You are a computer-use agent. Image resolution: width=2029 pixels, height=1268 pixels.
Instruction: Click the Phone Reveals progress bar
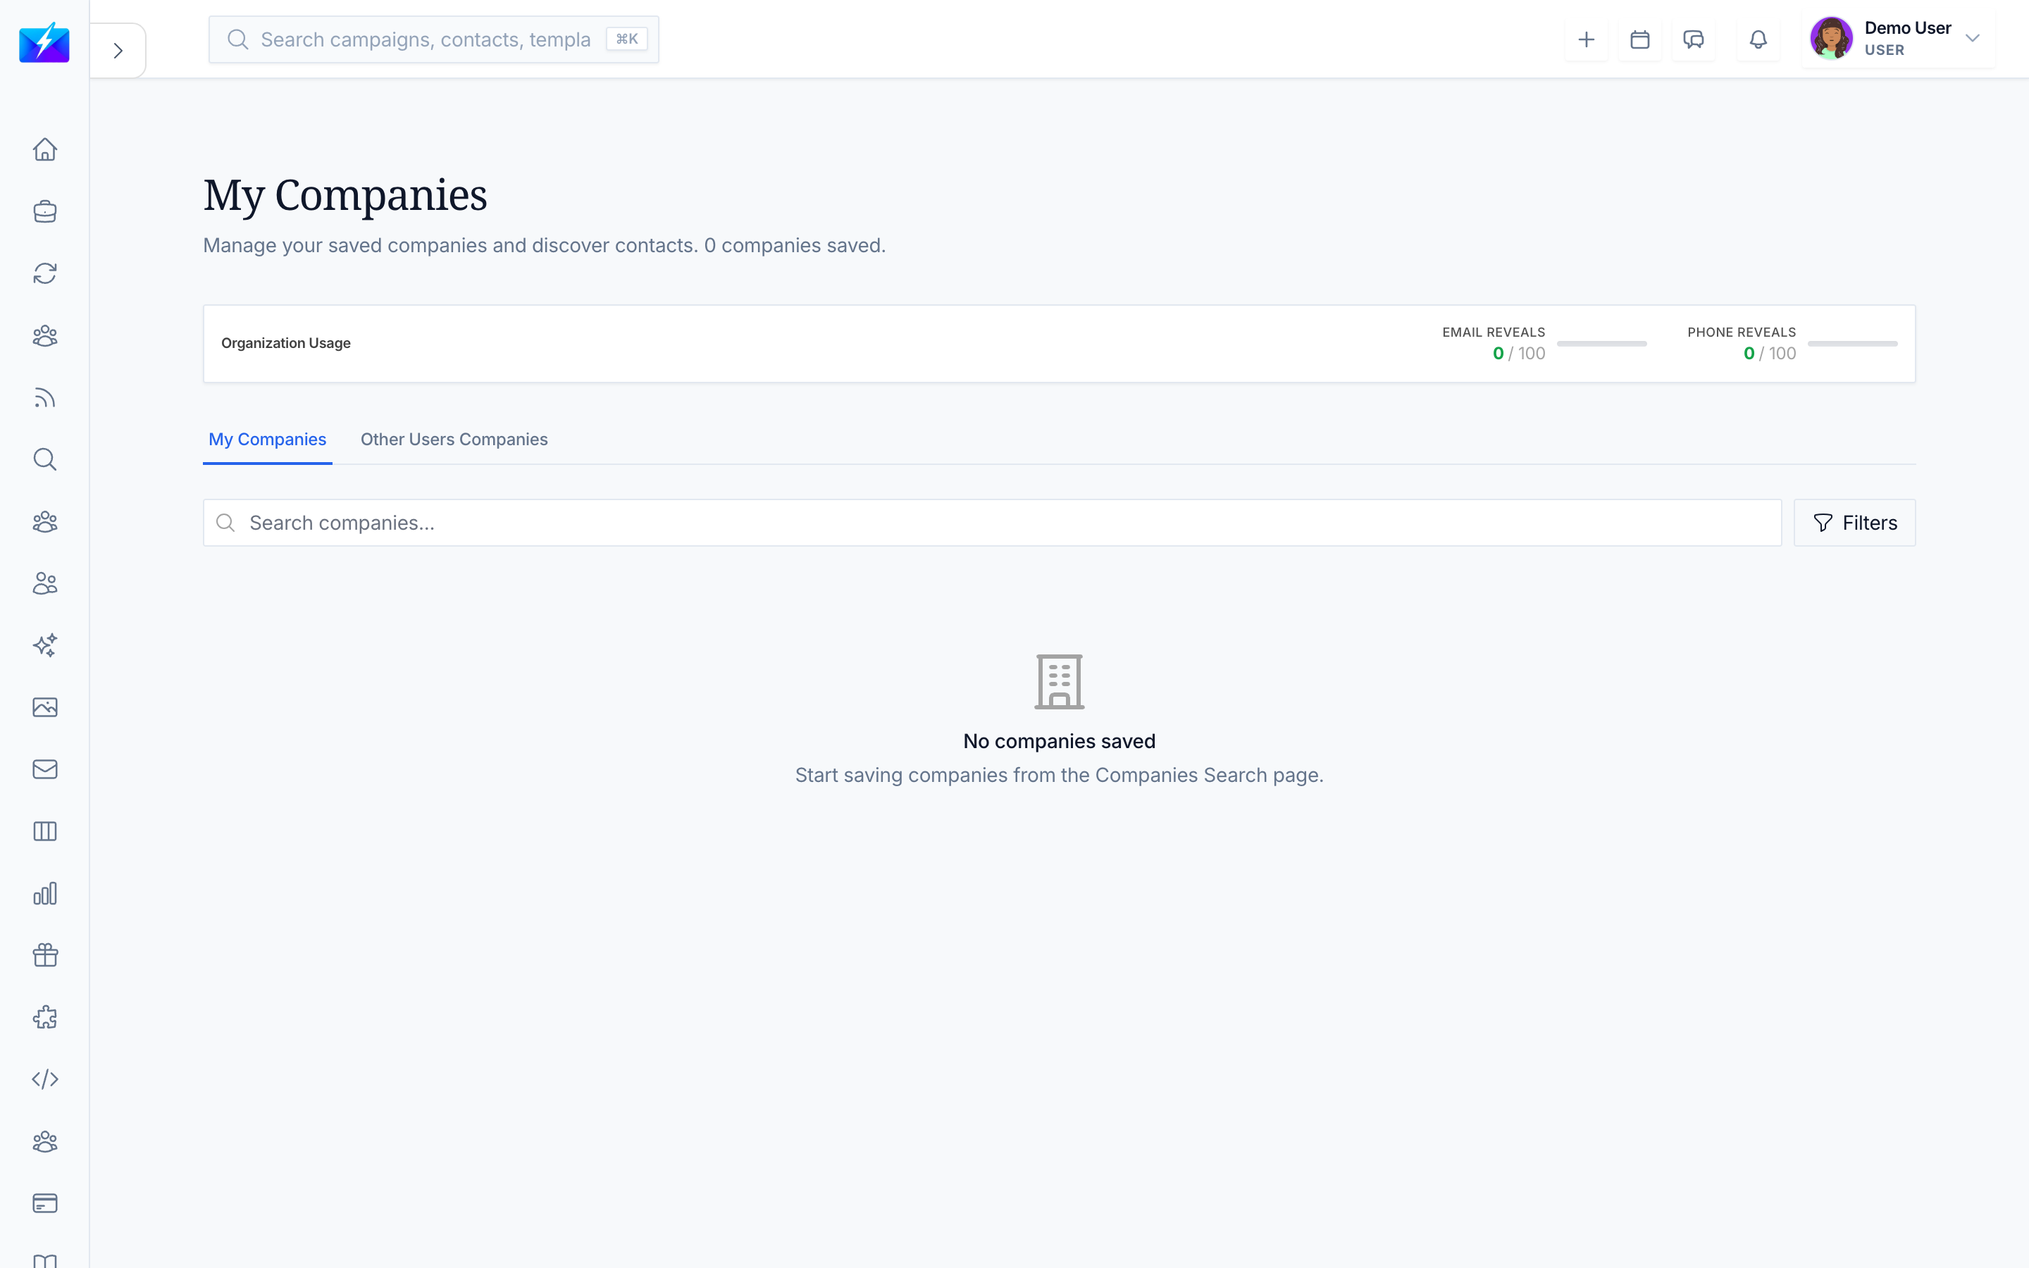(x=1852, y=344)
